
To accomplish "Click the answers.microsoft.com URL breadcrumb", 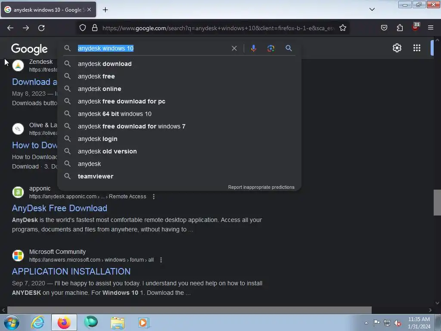I will [x=91, y=260].
